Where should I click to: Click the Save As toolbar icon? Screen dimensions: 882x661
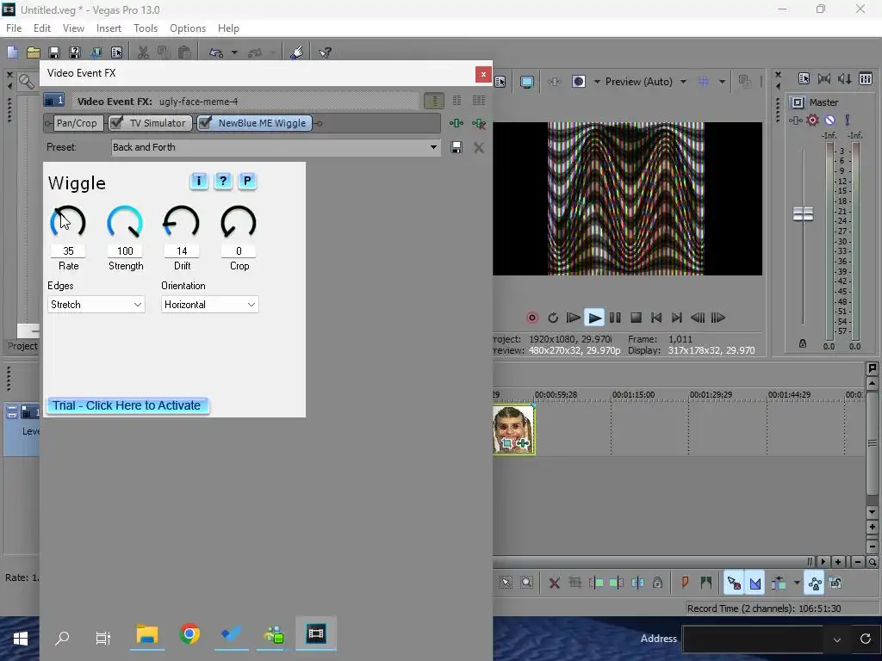click(x=75, y=53)
